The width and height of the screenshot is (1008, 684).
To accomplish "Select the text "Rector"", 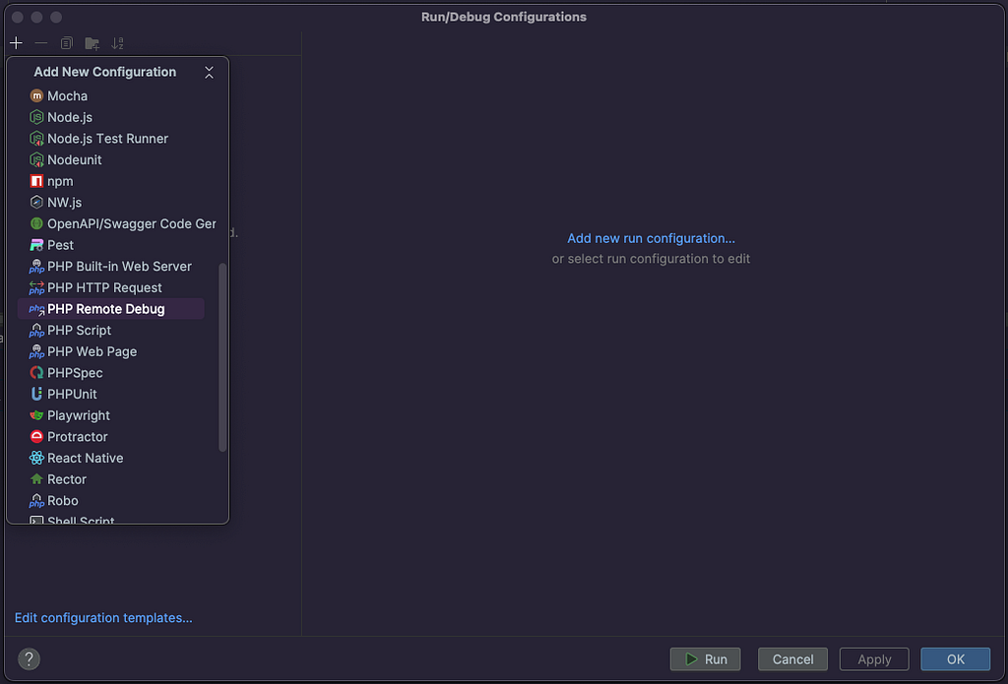I will [67, 479].
